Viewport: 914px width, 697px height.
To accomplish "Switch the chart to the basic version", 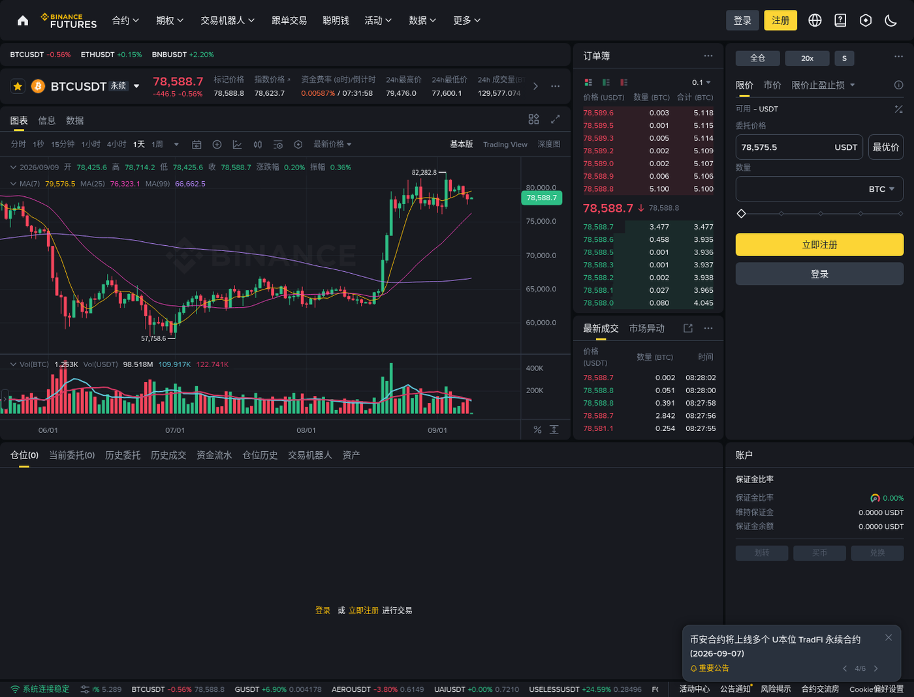I will [x=462, y=144].
